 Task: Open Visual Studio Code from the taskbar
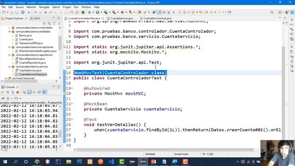pyautogui.click(x=111, y=162)
